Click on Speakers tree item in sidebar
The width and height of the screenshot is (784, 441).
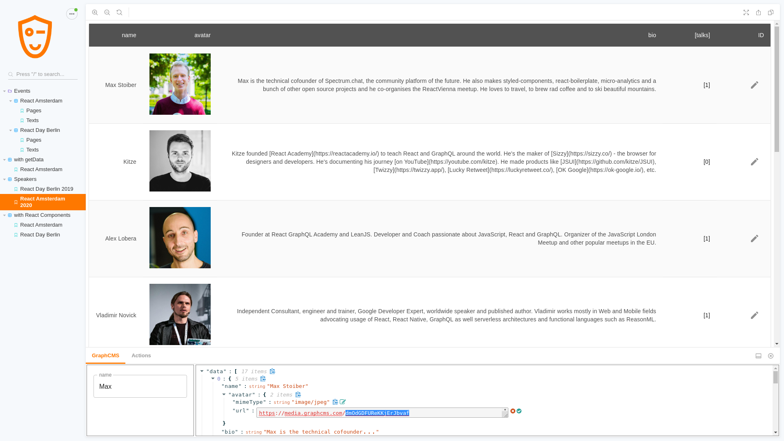(x=25, y=179)
